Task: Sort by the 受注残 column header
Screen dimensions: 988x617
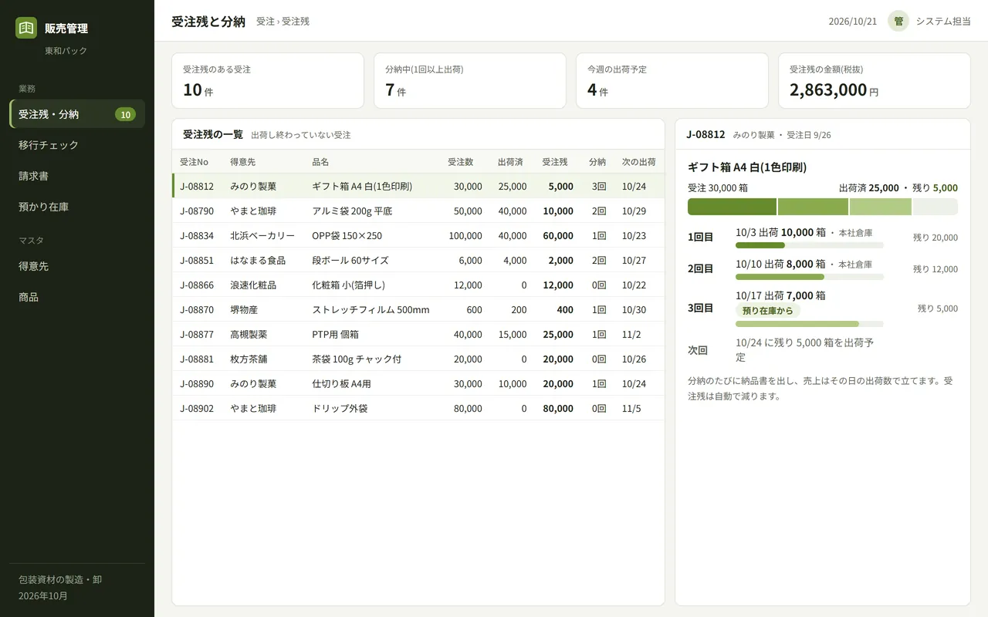Action: (x=555, y=162)
